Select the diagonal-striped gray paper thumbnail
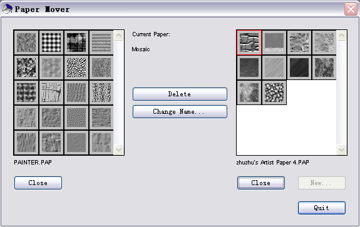 tap(274, 68)
